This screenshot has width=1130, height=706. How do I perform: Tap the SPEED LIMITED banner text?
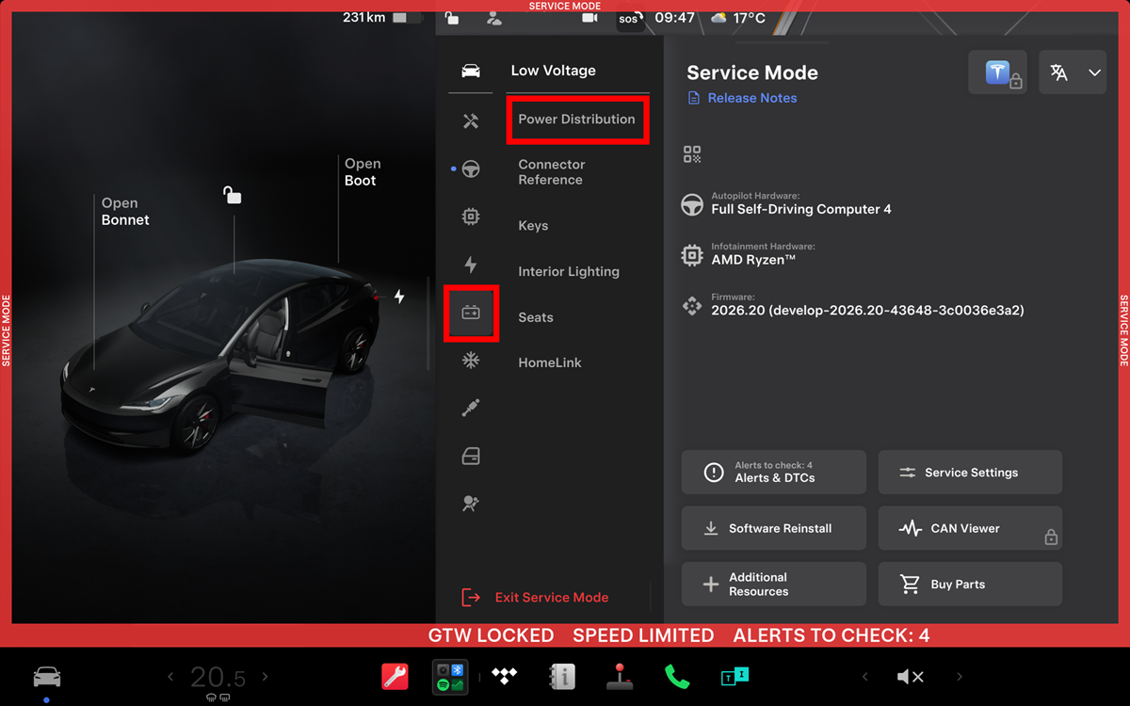pyautogui.click(x=643, y=635)
